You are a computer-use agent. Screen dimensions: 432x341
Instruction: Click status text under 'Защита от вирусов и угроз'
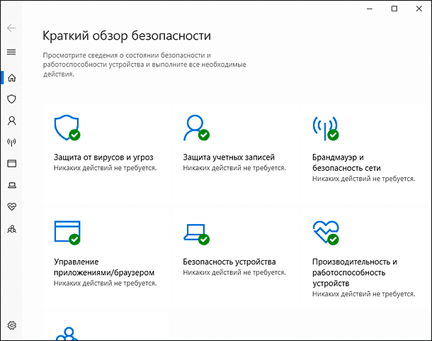pos(105,168)
